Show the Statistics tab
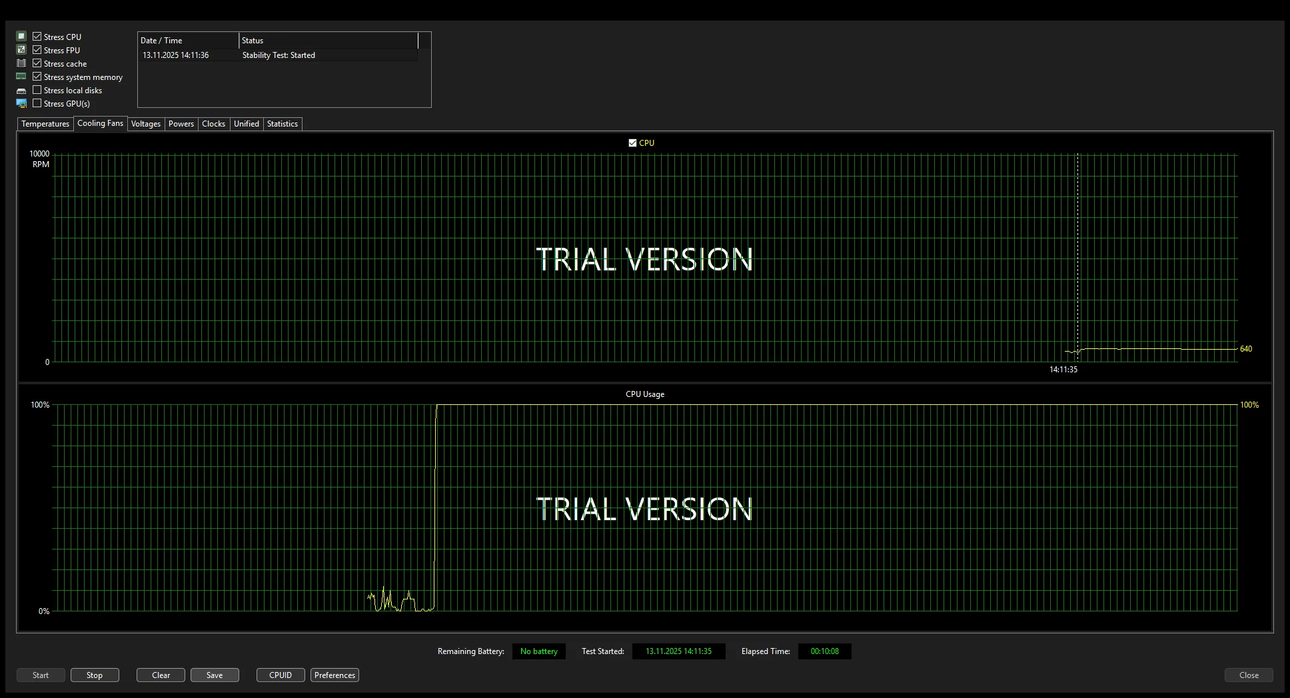 (283, 124)
